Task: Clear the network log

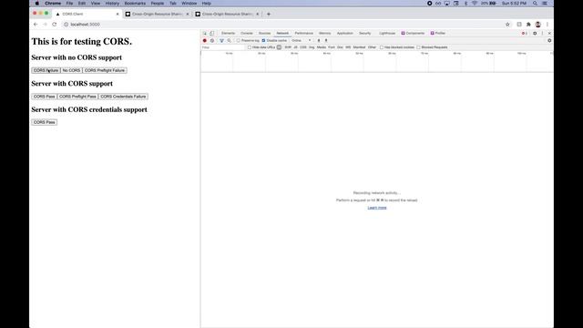Action: 212,40
